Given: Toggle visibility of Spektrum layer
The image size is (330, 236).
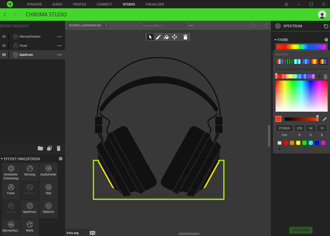Looking at the screenshot, I should click(4, 55).
